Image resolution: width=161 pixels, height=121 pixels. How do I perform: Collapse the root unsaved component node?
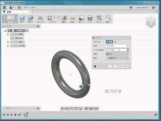[x=5, y=31]
